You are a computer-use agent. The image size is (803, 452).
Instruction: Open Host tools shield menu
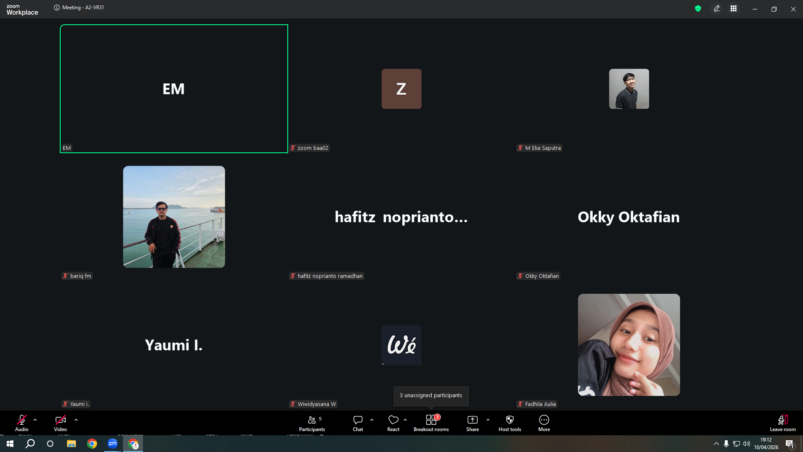pos(510,423)
